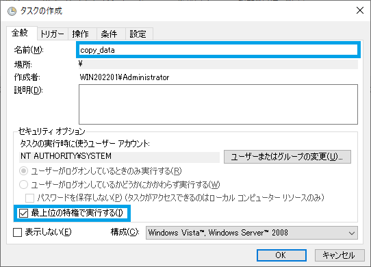Click the 説明 description text box
The width and height of the screenshot is (371, 267).
(218, 104)
